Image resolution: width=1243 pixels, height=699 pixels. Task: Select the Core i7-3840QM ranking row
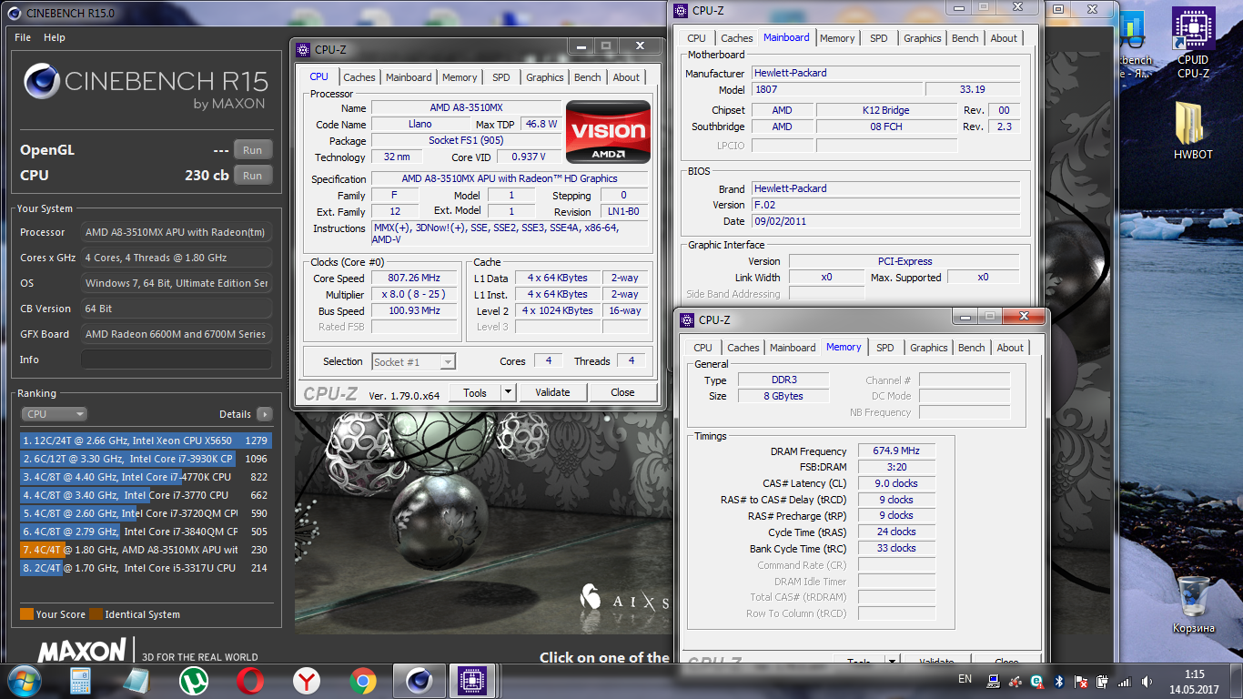click(x=146, y=532)
